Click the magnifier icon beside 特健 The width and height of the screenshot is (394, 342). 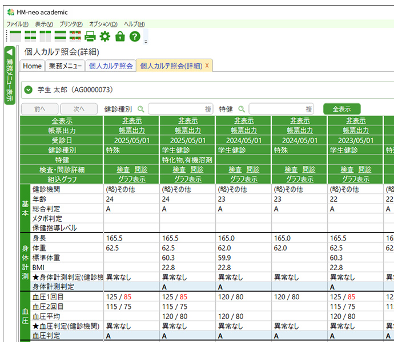(x=242, y=109)
